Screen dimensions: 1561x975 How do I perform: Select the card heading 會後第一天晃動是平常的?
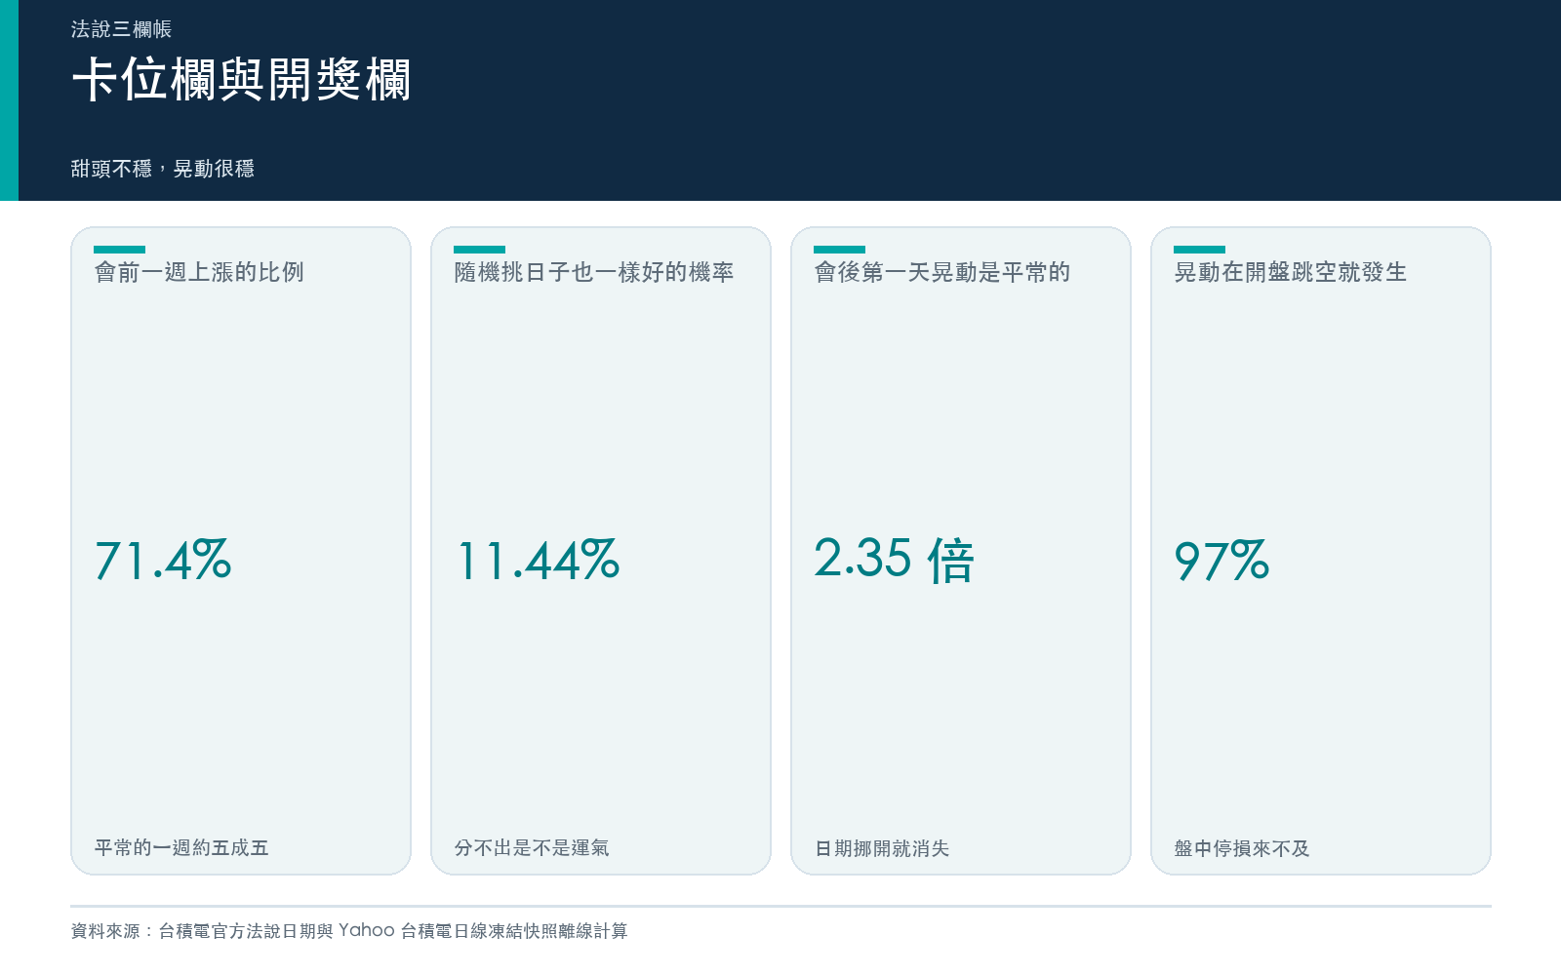pos(942,272)
